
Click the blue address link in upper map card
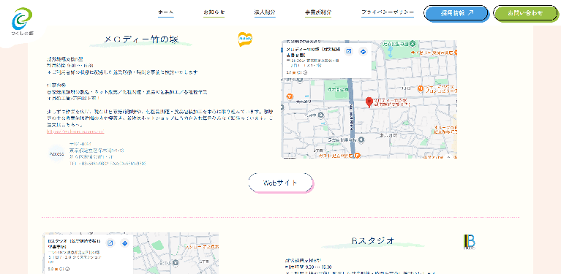(x=313, y=64)
